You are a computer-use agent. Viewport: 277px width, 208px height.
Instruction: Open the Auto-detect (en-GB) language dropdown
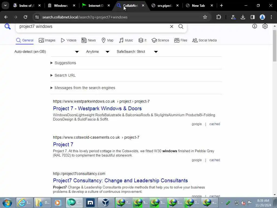click(47, 52)
